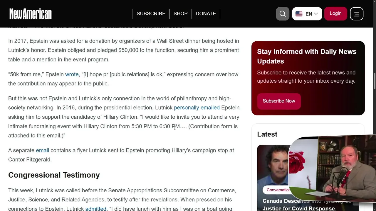Click the Subscribe Now button
The height and width of the screenshot is (211, 376).
tap(279, 101)
